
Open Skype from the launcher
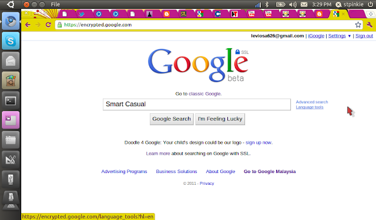pyautogui.click(x=11, y=41)
